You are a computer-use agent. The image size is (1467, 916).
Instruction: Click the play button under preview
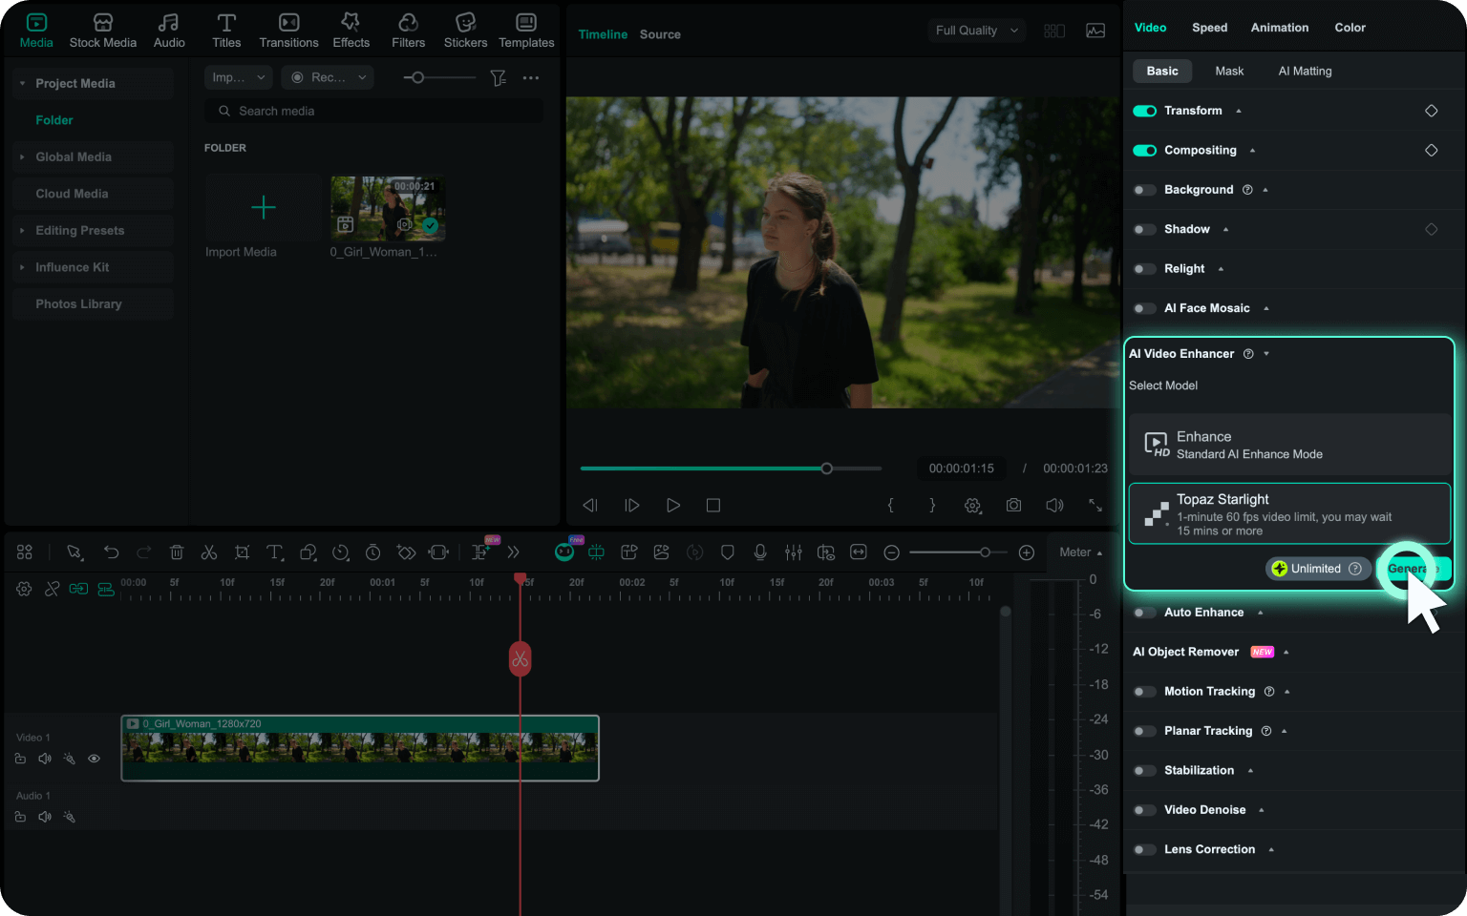(673, 506)
